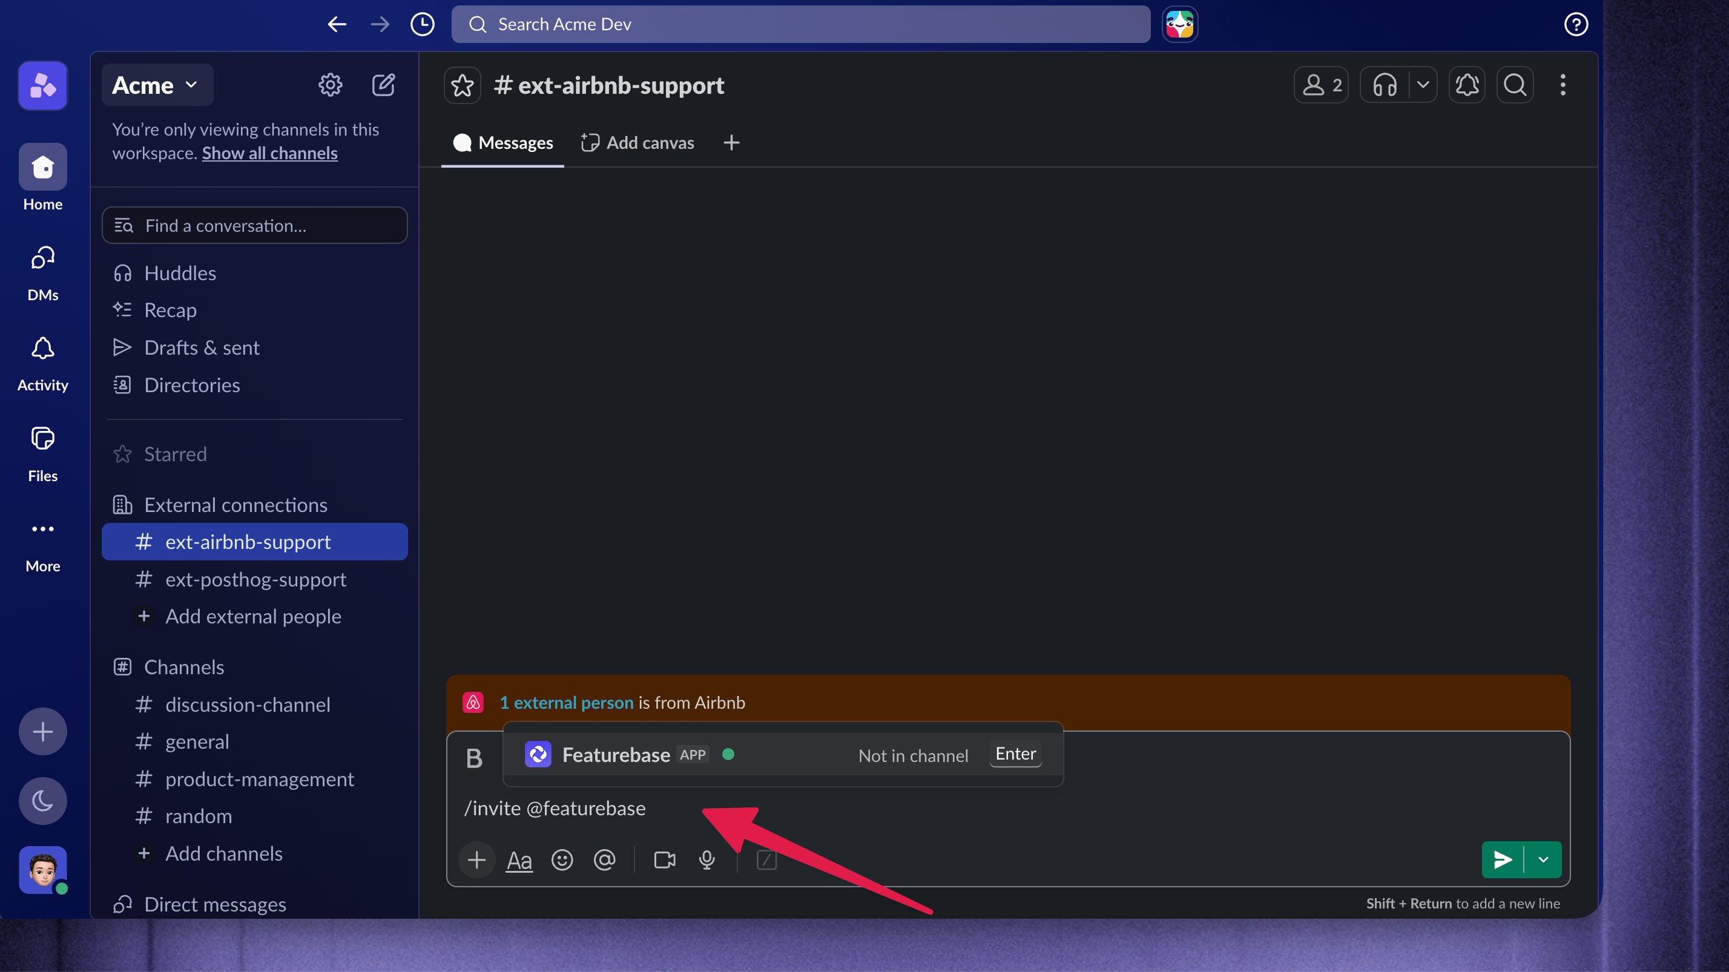The image size is (1729, 972).
Task: Open the More ellipsis menu
Action: tap(43, 545)
